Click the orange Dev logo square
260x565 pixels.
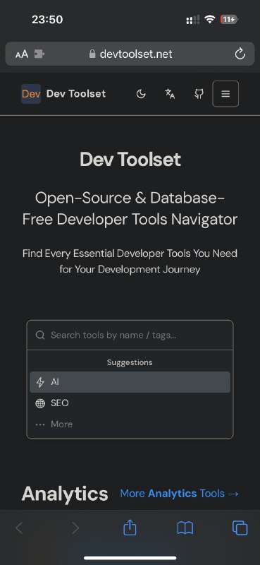pos(31,94)
